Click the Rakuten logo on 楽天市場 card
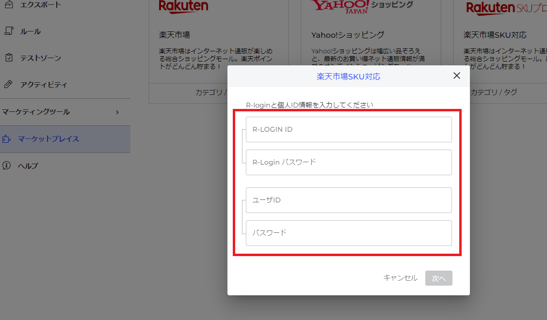The height and width of the screenshot is (320, 547). coord(183,7)
